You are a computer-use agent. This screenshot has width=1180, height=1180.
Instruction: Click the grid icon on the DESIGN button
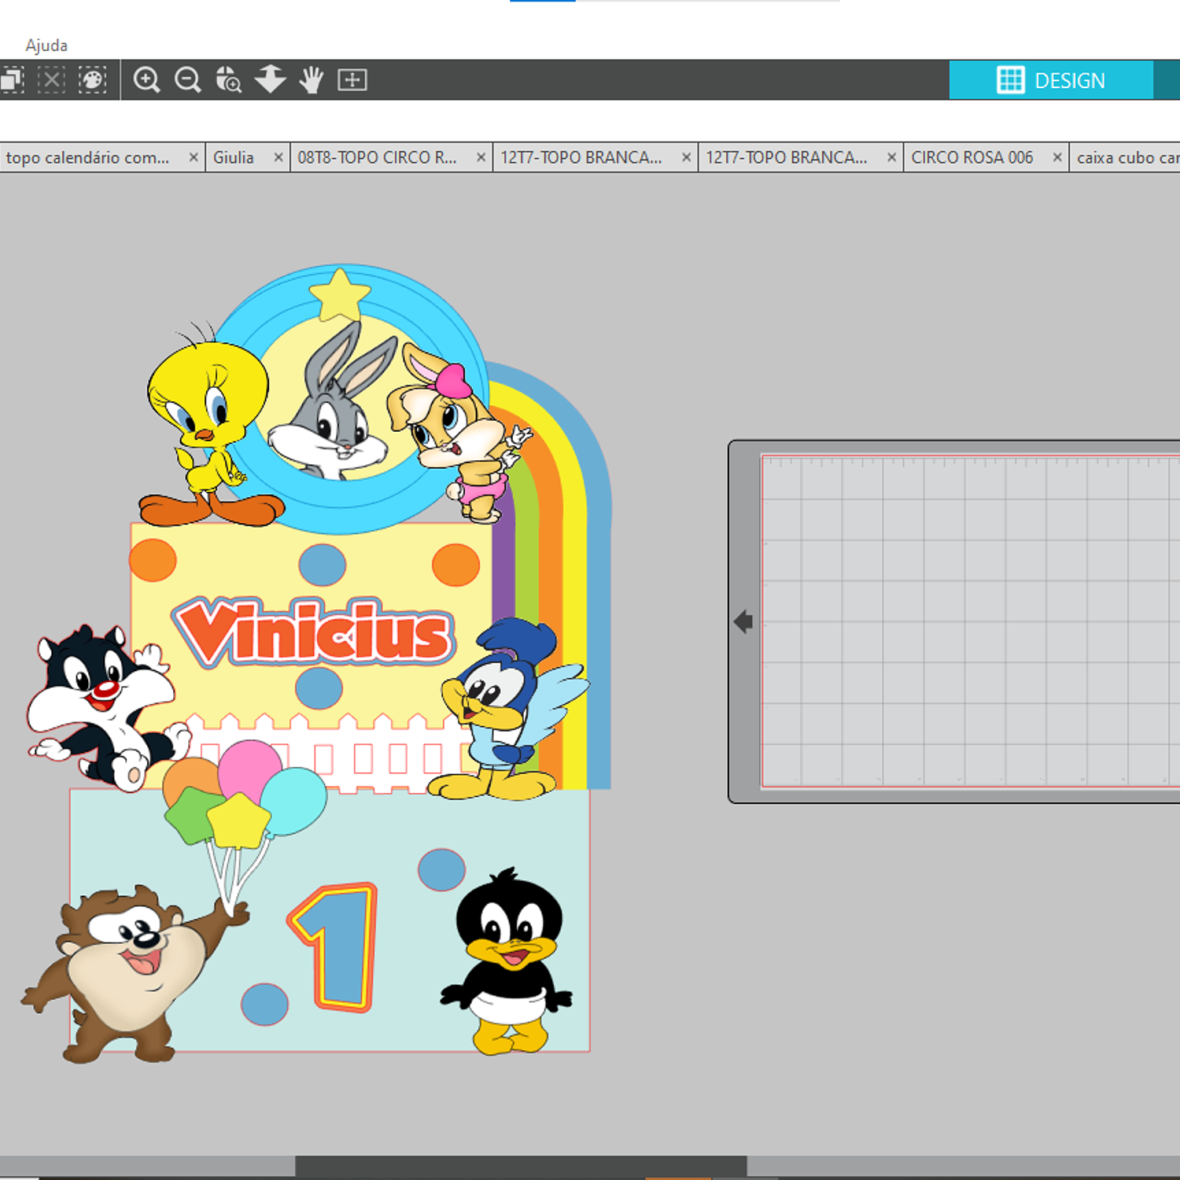click(1011, 79)
